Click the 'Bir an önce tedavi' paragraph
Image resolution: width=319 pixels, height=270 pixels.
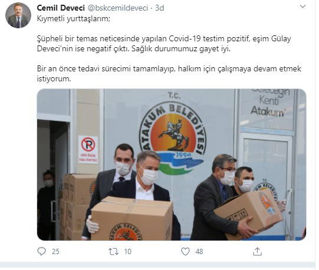click(x=169, y=74)
